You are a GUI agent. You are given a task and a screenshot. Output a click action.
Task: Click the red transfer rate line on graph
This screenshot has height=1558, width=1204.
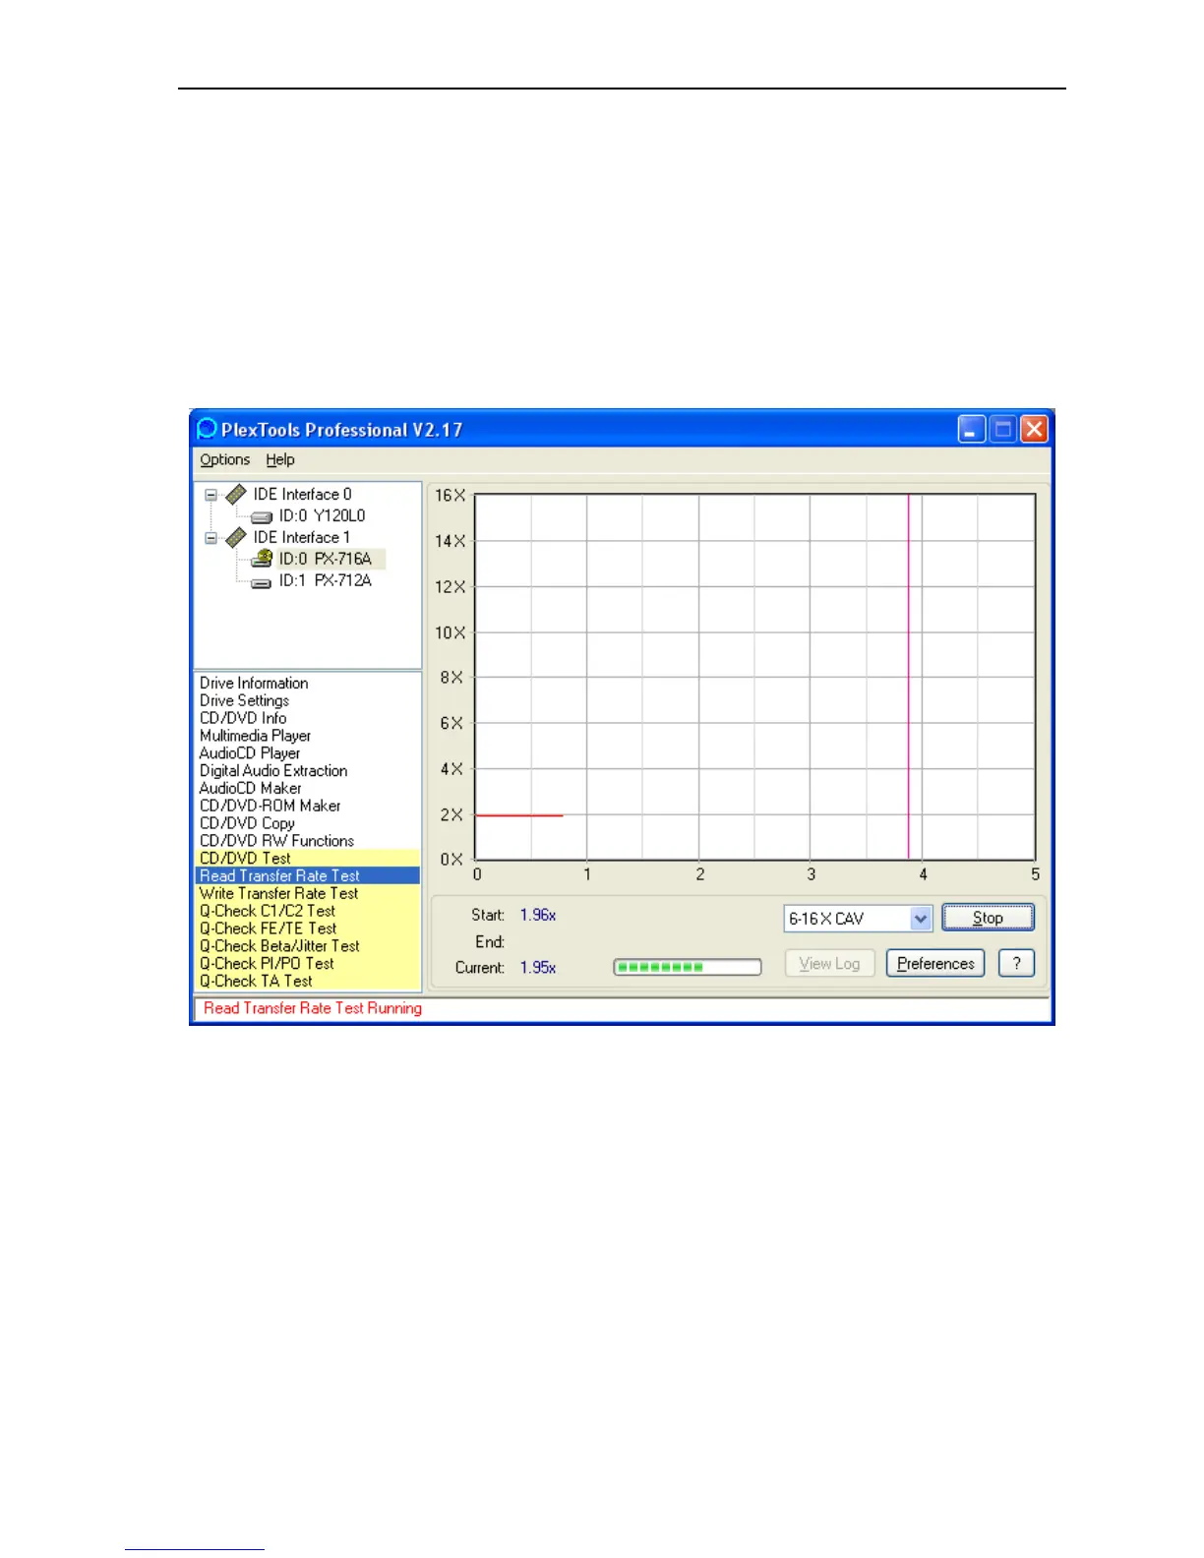[518, 815]
